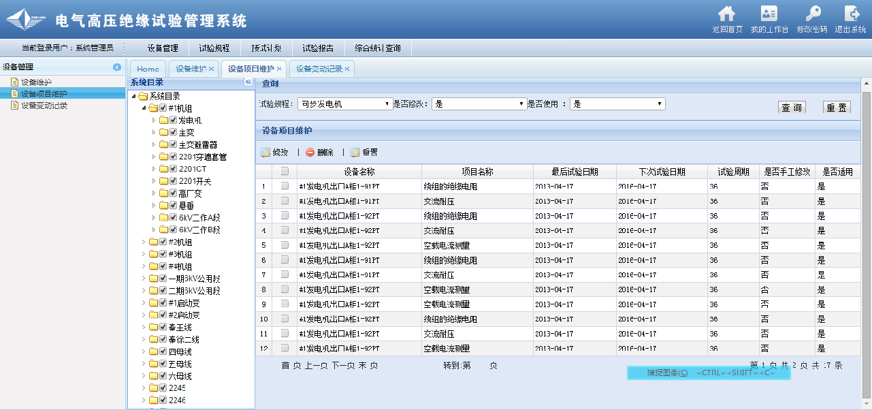Open 我的工作台 workbench icon
Image resolution: width=872 pixels, height=410 pixels.
769,14
